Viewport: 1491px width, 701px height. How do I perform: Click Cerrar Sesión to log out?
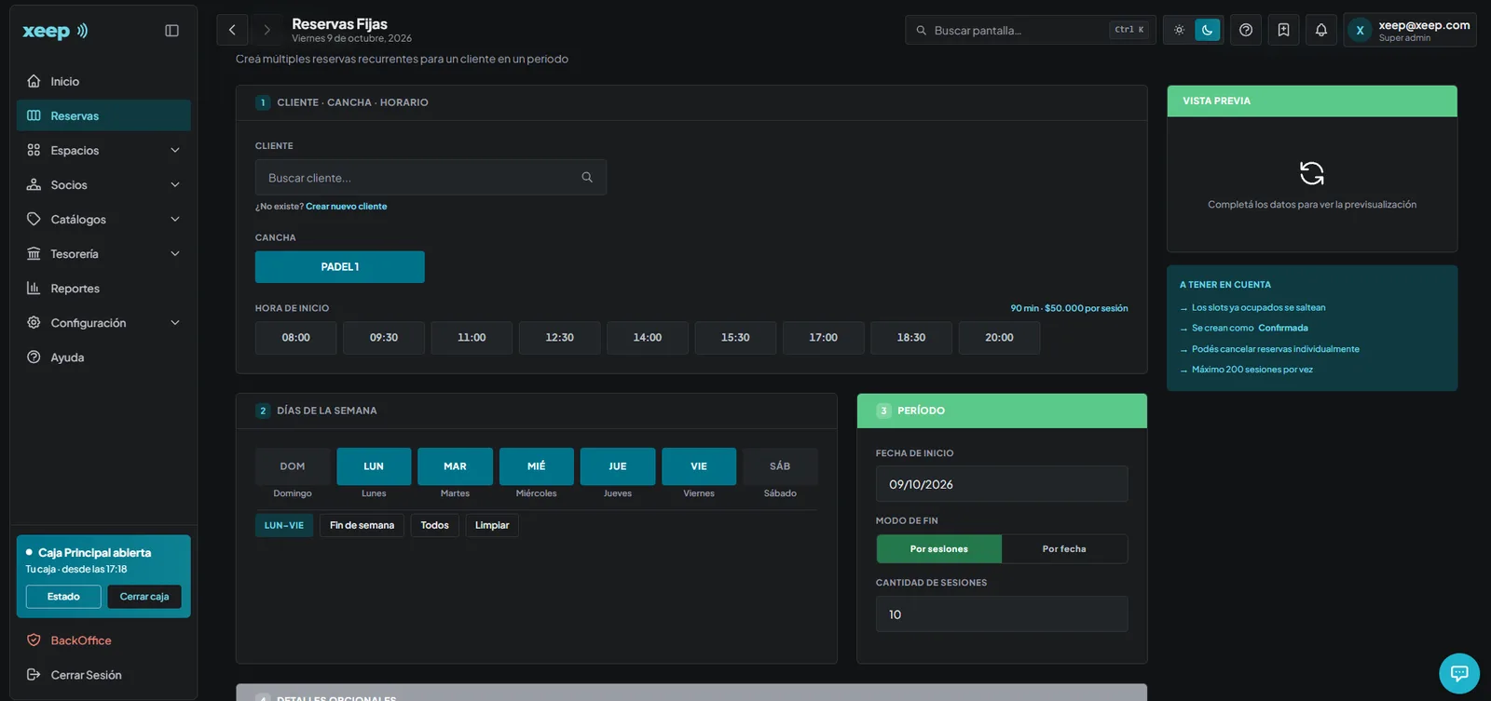point(103,675)
